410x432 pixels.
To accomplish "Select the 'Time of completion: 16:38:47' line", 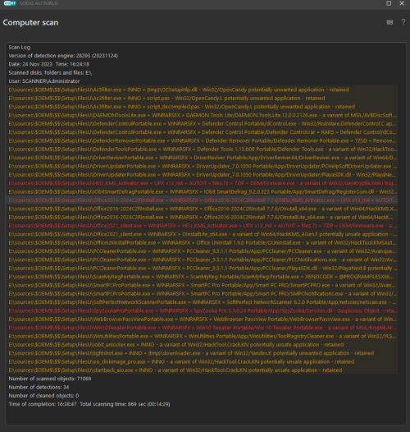I will pos(89,404).
